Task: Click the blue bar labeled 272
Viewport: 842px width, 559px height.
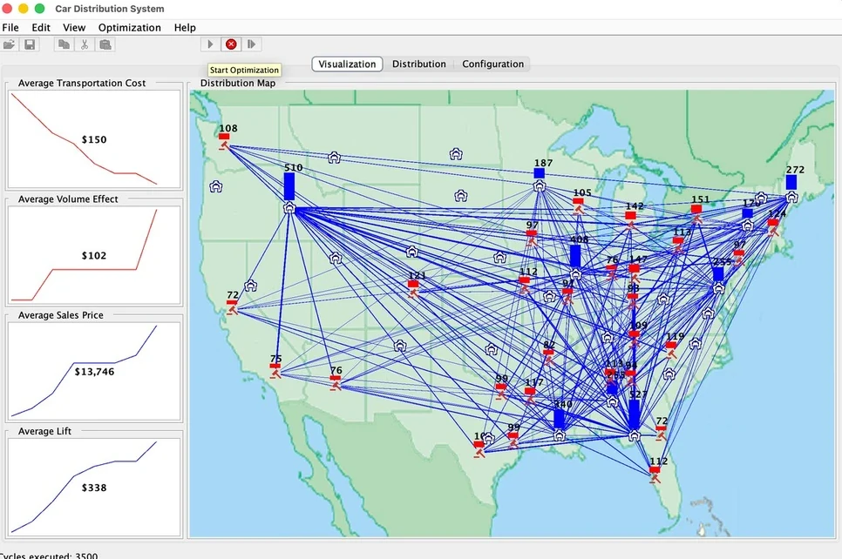Action: click(791, 182)
